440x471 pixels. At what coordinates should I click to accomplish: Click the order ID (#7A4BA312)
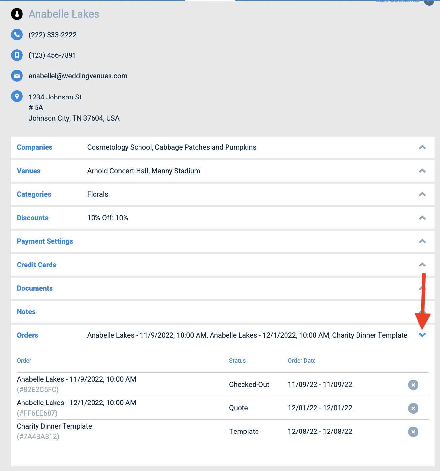click(38, 437)
